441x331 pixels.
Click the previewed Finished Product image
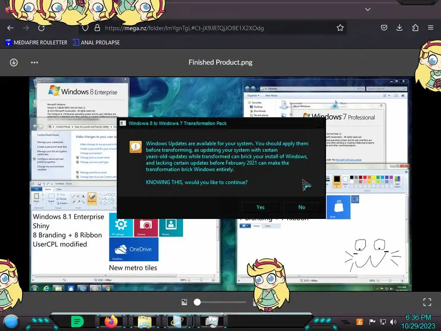220,184
